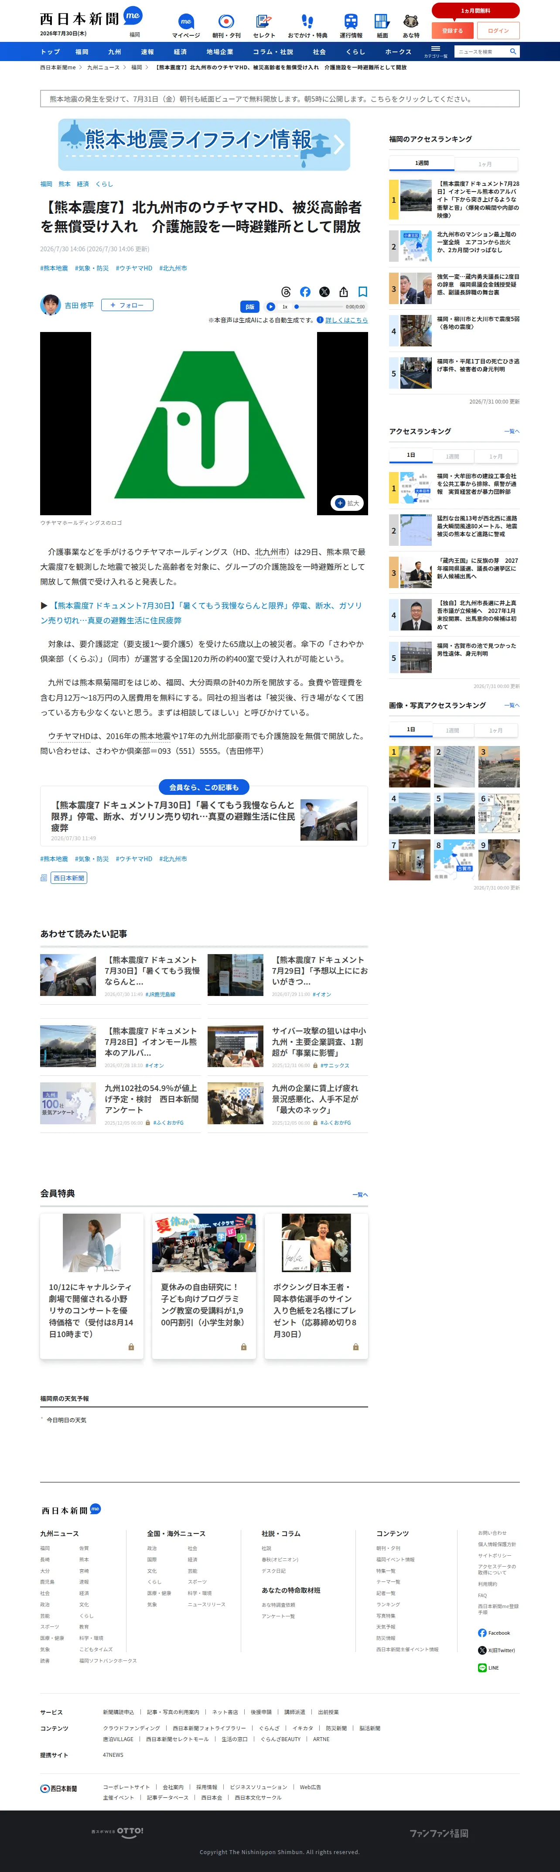The image size is (560, 1872).
Task: Select 経済 in the top navigation bar
Action: pyautogui.click(x=180, y=51)
